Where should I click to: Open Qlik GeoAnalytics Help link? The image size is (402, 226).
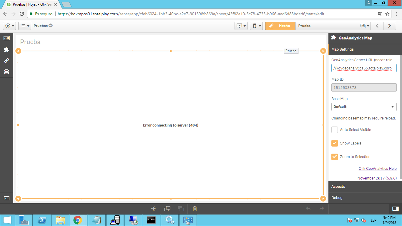tap(378, 169)
